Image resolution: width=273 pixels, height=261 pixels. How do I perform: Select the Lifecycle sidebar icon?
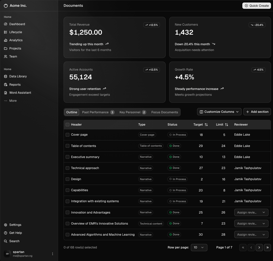(6, 32)
